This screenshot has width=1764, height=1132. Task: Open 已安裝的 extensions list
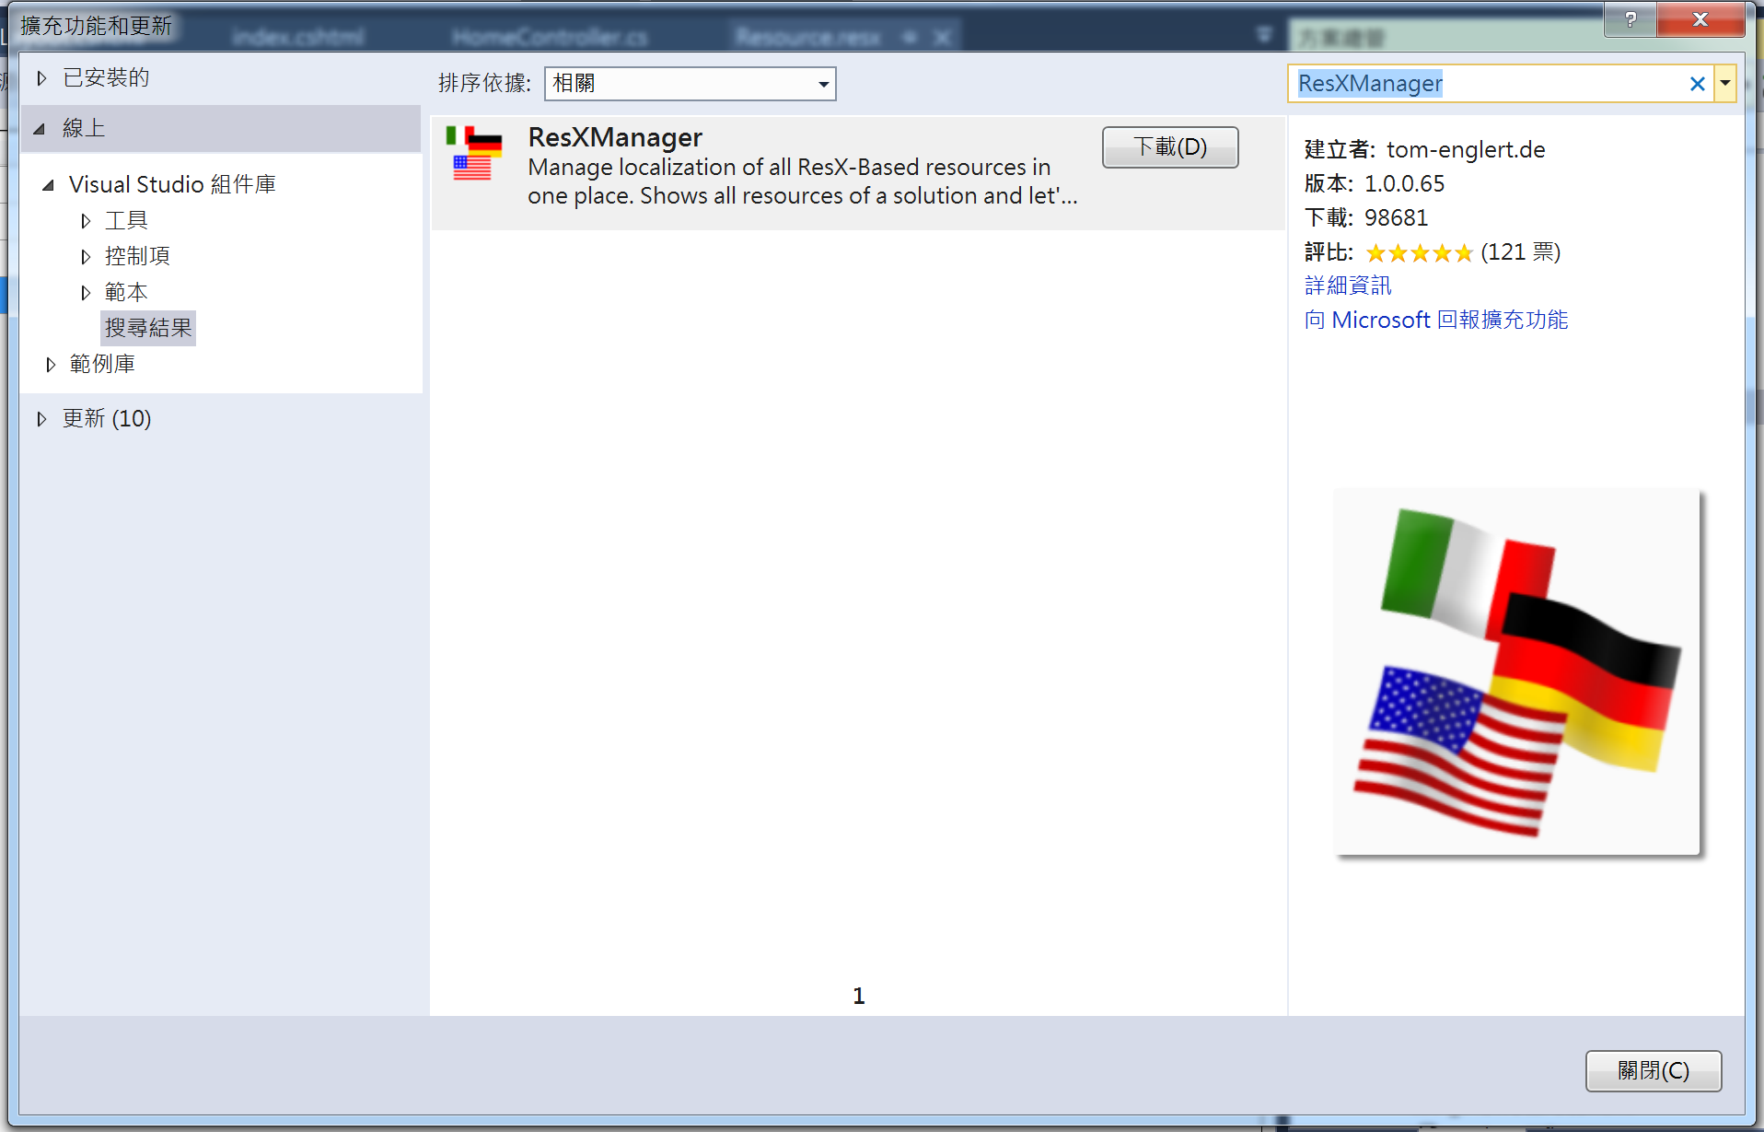point(106,77)
